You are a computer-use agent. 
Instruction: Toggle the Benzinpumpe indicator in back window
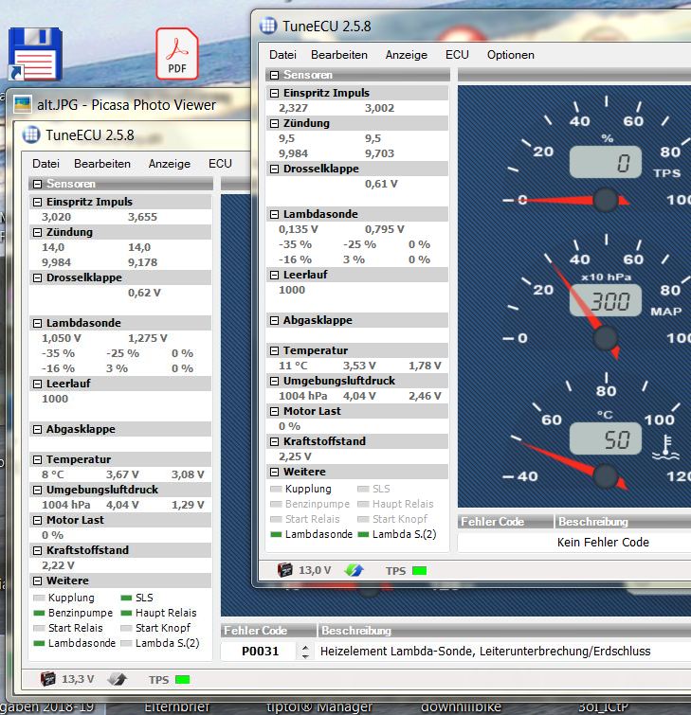(39, 613)
